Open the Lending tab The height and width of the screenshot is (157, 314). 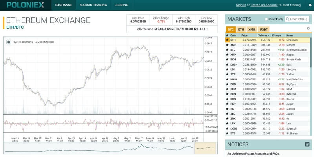click(121, 5)
